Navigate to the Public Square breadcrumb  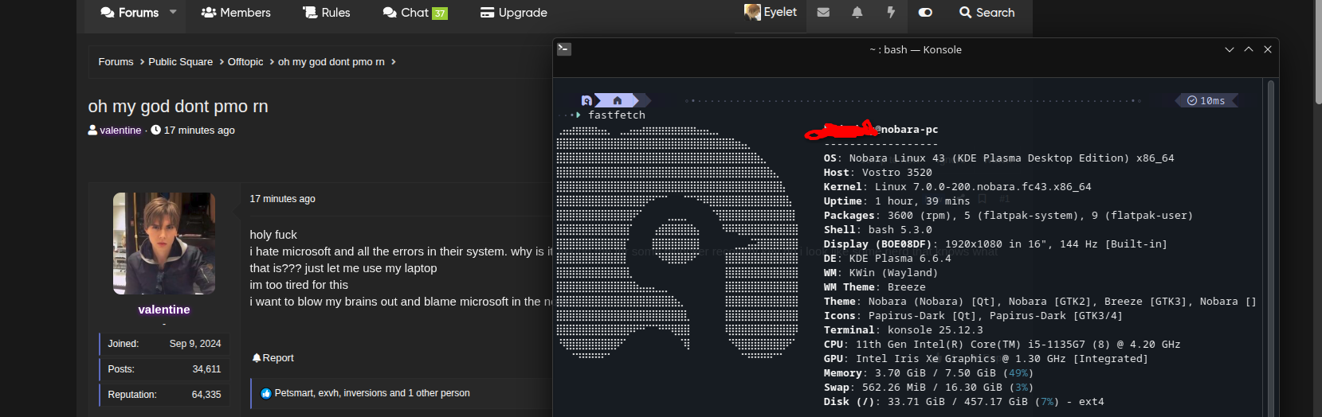point(180,62)
